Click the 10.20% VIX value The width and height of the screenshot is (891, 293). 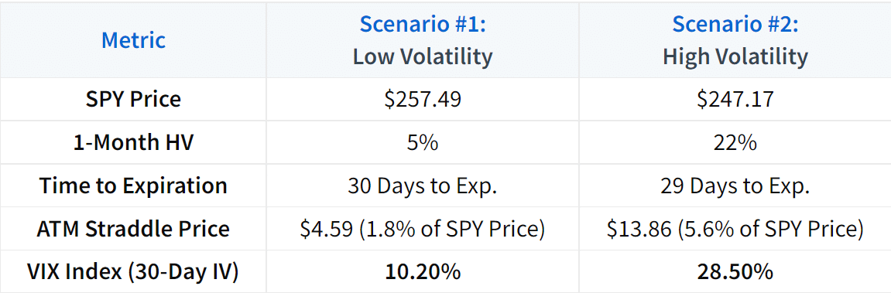point(422,272)
